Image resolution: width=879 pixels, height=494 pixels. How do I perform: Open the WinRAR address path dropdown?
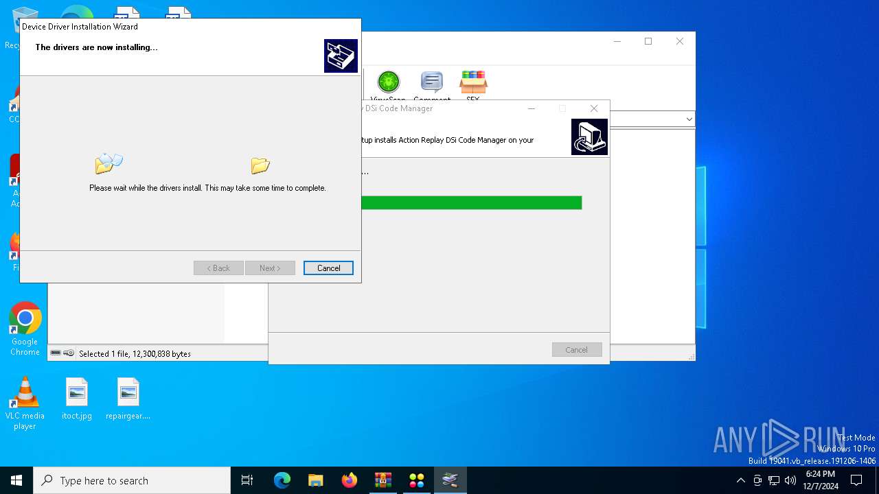(689, 119)
